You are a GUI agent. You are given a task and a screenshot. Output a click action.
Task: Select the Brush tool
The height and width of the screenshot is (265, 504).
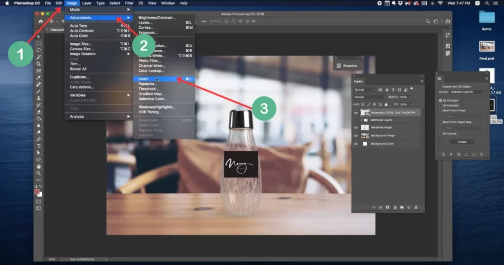(38, 91)
